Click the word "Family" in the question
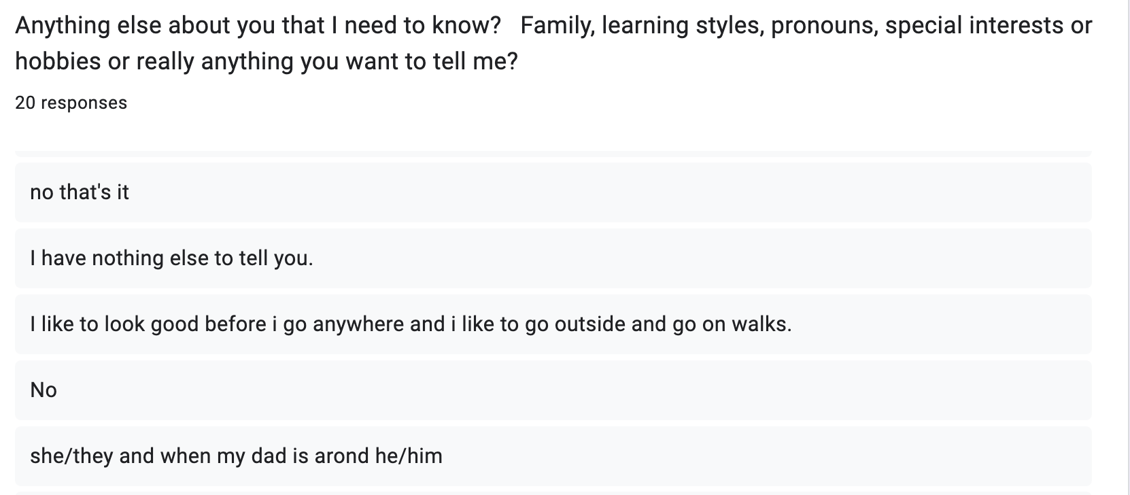The image size is (1130, 495). (558, 26)
